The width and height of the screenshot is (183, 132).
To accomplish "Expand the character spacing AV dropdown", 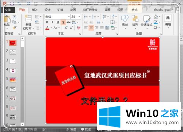I will click(77, 22).
